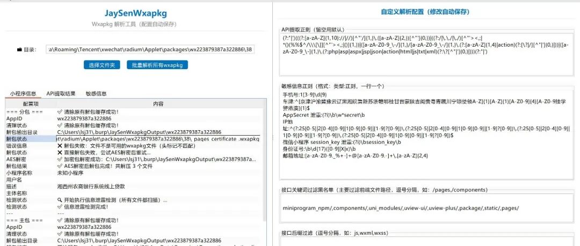This screenshot has width=580, height=246.
Task: Select the 解包状态 highlighted row
Action: tap(133, 139)
